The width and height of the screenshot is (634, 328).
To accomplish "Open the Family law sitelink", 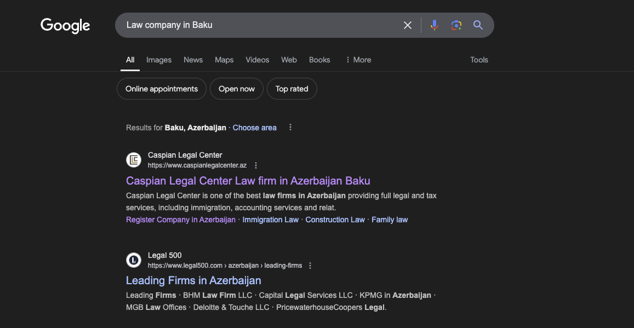I will point(390,220).
